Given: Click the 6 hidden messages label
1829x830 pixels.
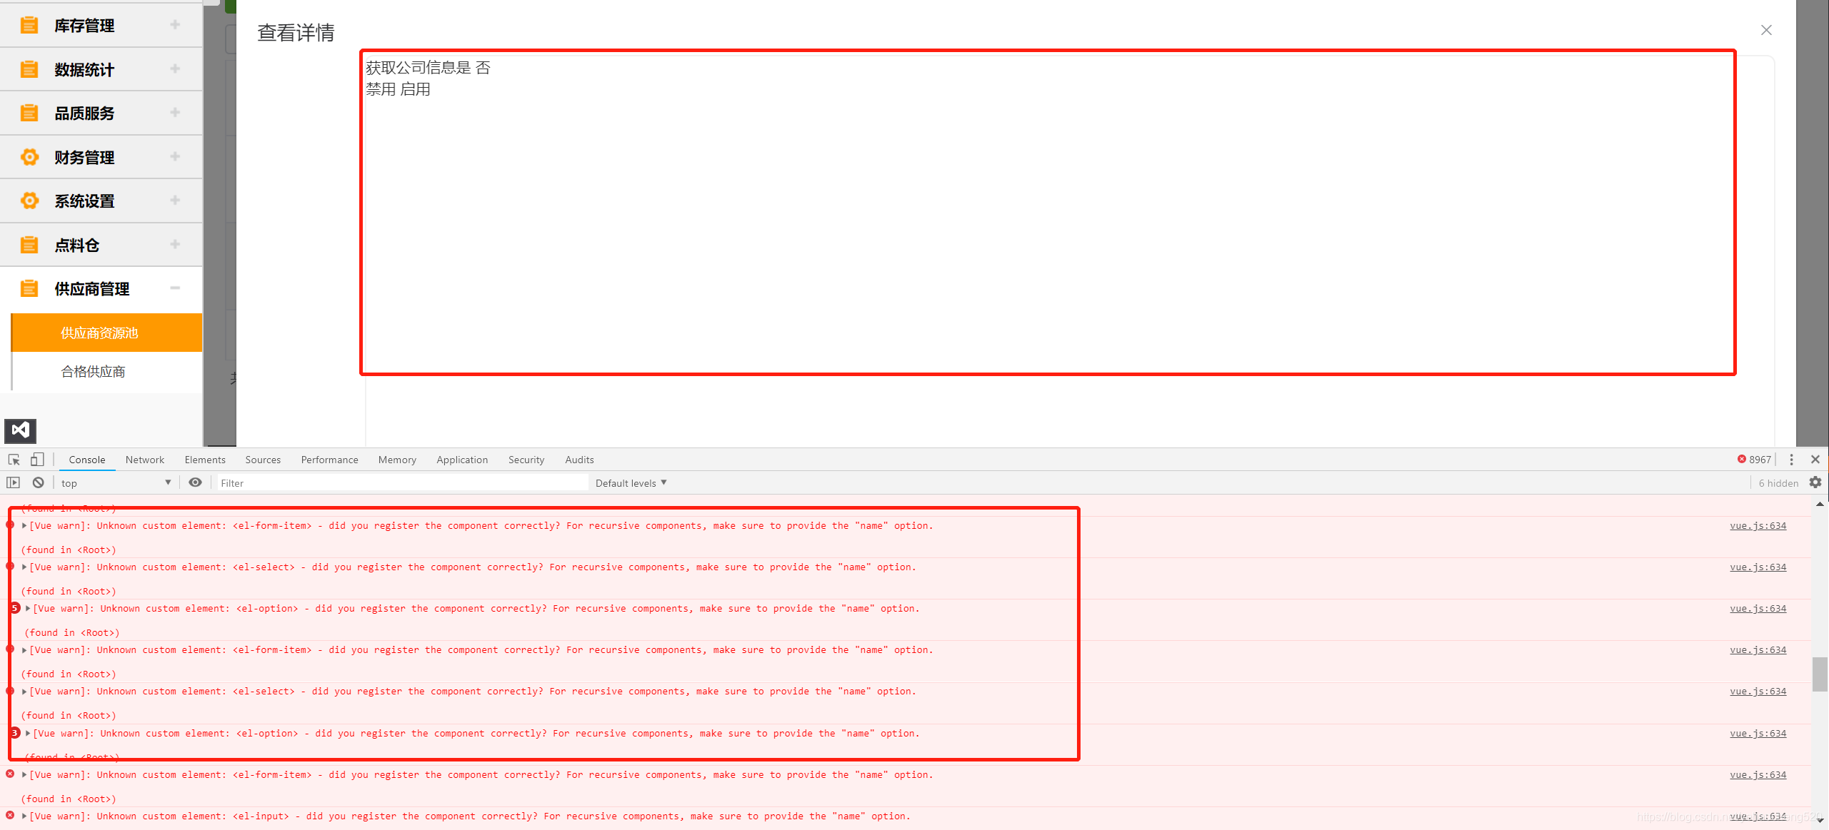Looking at the screenshot, I should click(1778, 483).
